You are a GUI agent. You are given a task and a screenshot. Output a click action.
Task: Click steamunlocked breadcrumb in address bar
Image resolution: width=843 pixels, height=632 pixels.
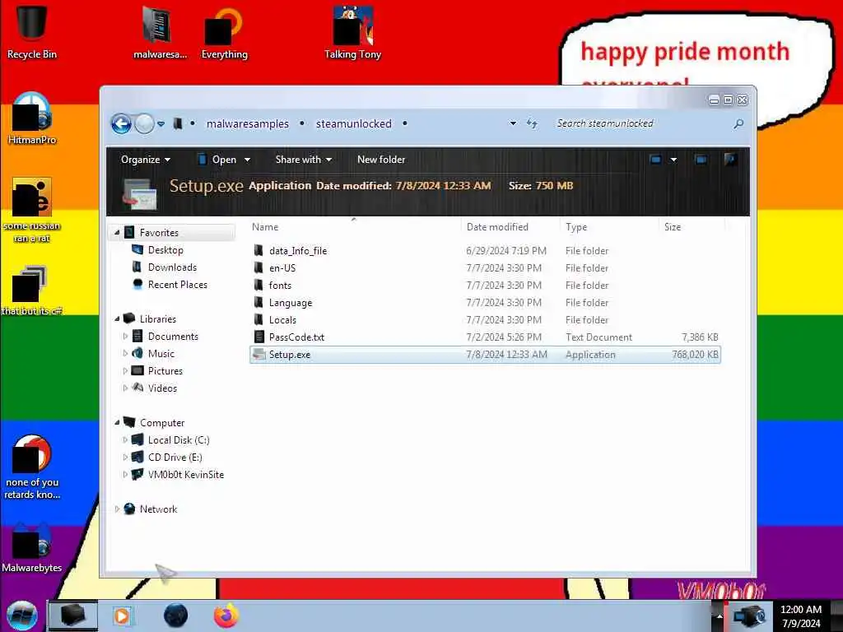[354, 124]
